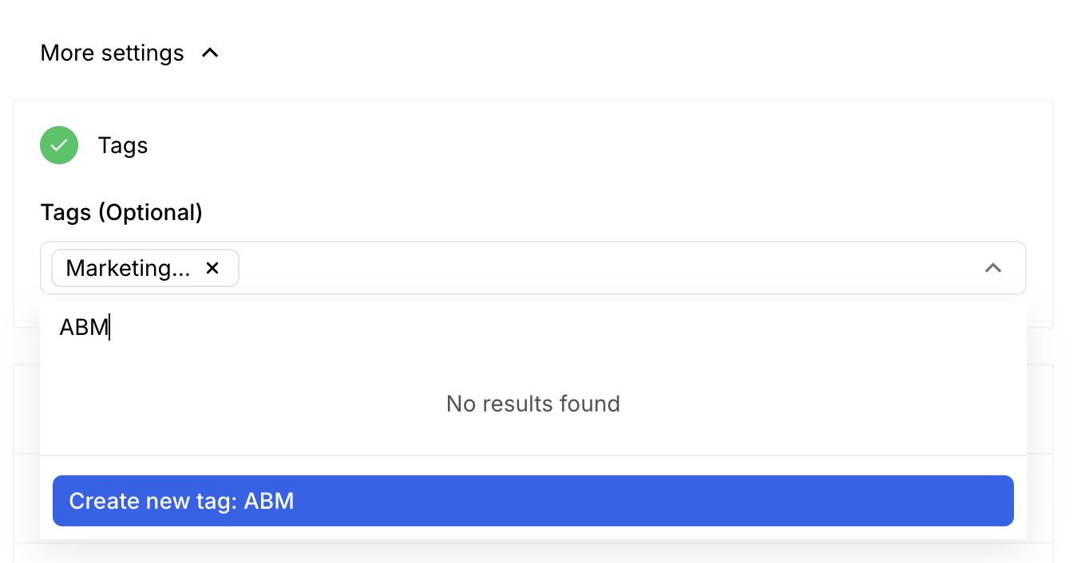Collapse the More settings chevron
The height and width of the screenshot is (563, 1081).
tap(210, 53)
